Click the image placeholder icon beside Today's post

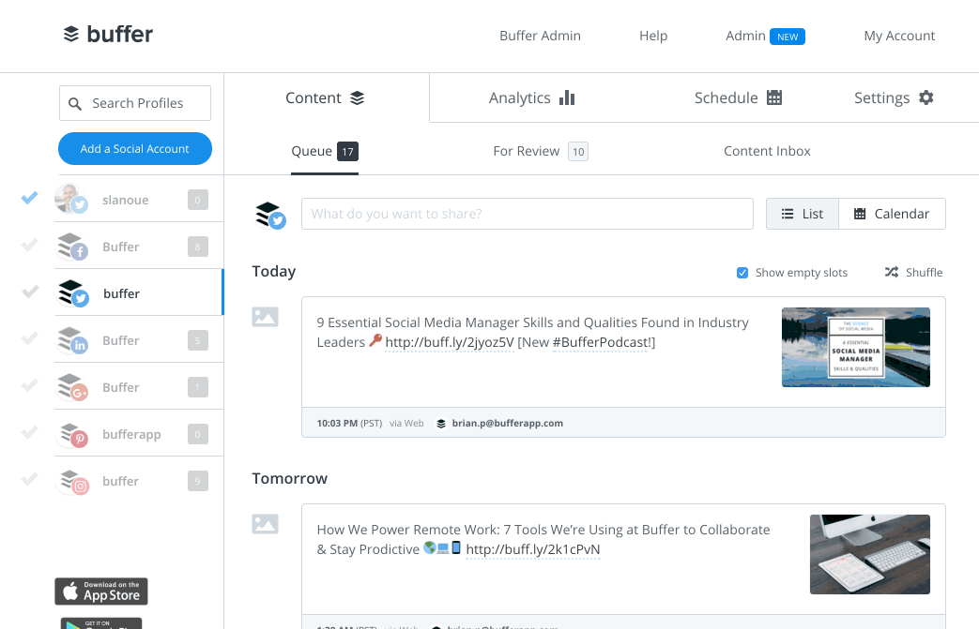click(x=265, y=316)
